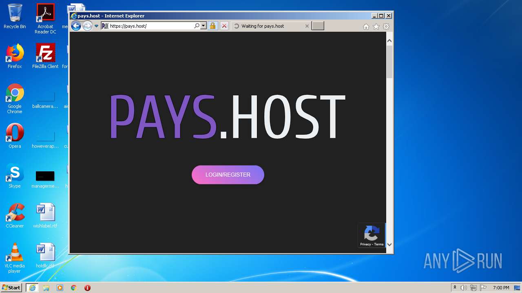Launch VLC media player desktop shortcut
Screen dimensions: 522x293
15,258
